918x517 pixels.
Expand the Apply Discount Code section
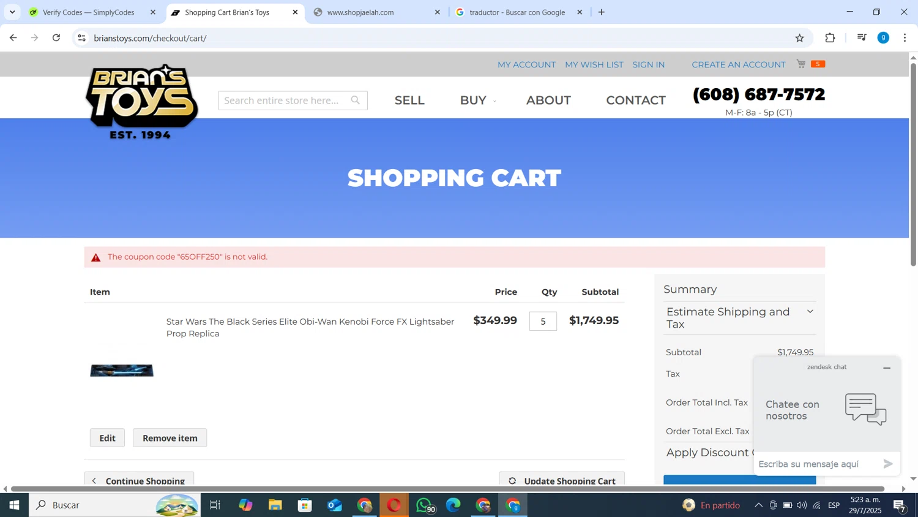tap(710, 453)
